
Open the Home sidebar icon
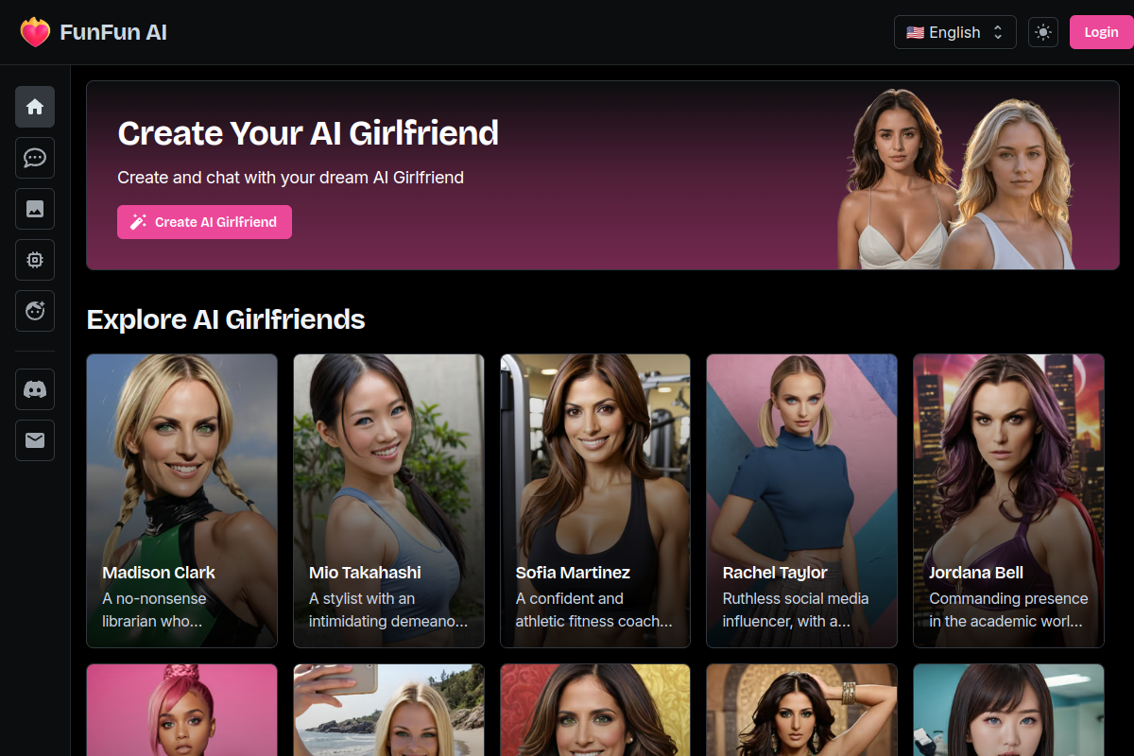tap(35, 107)
